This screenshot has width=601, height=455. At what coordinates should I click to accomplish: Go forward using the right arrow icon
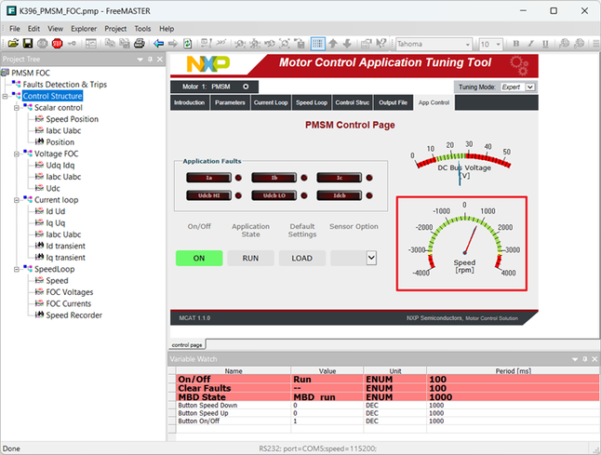173,44
